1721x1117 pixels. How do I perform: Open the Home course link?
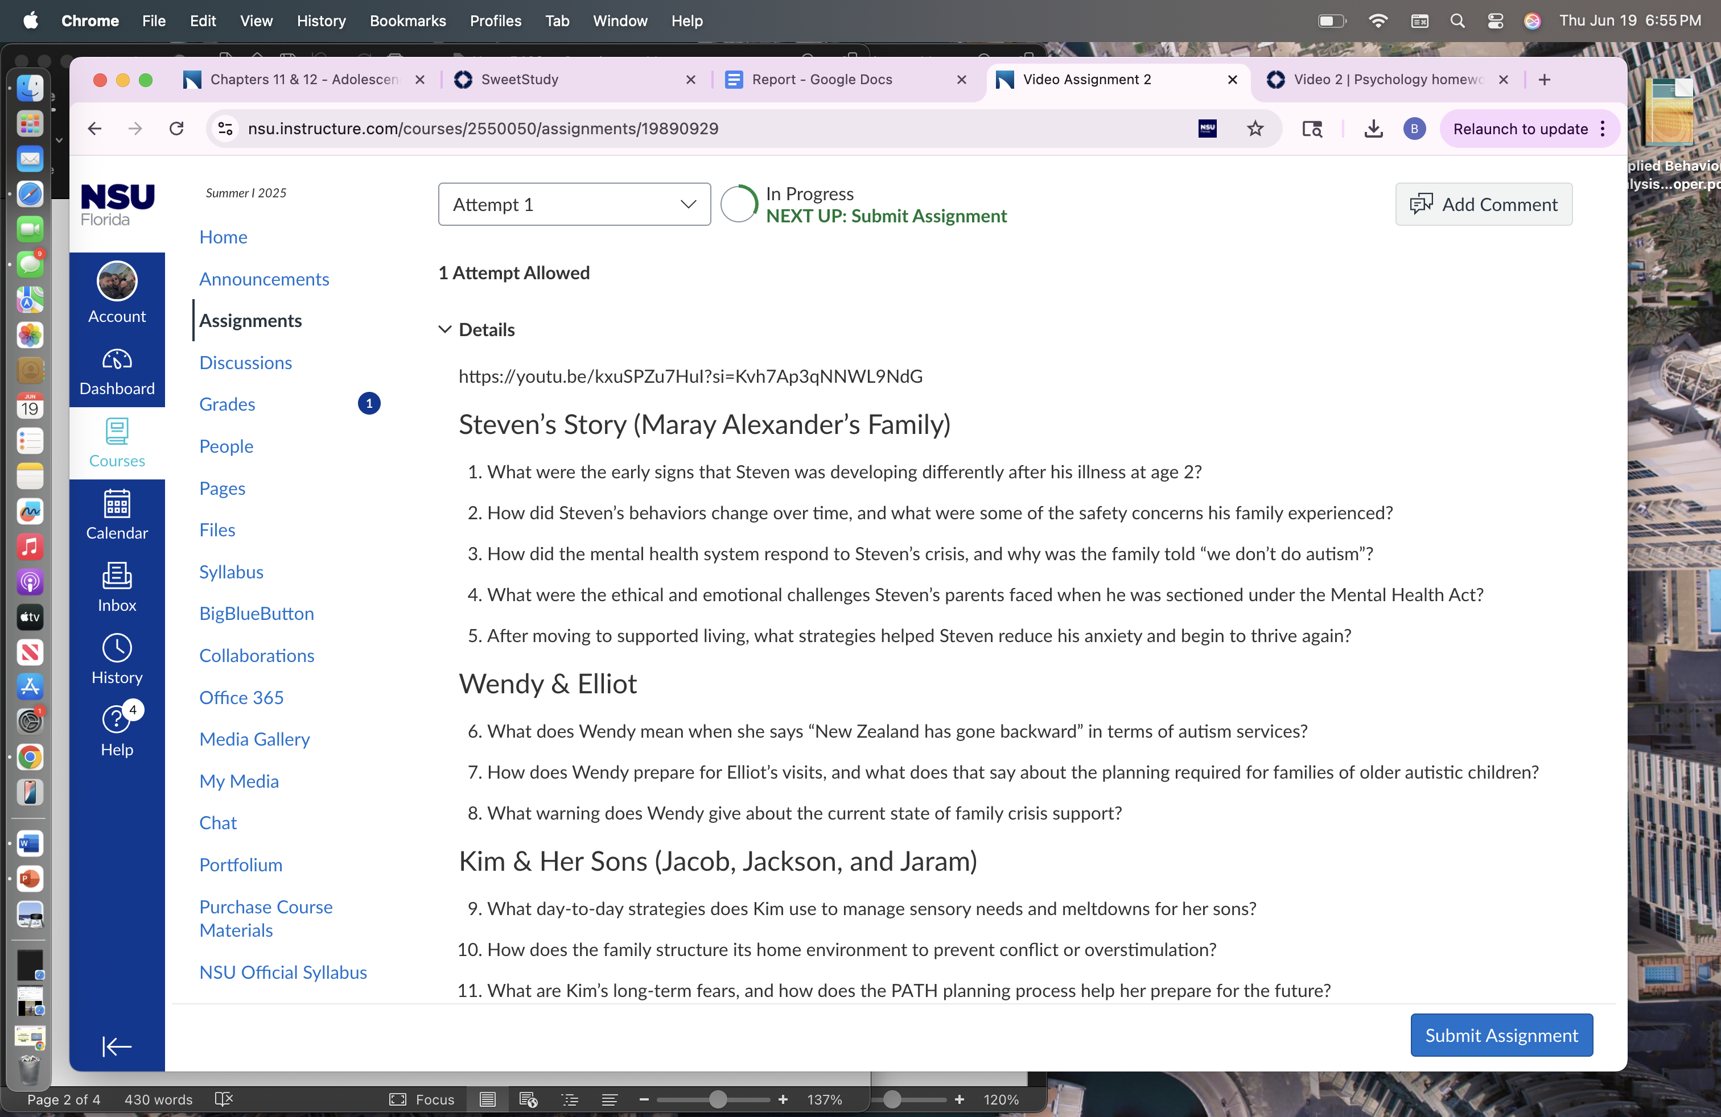[223, 237]
